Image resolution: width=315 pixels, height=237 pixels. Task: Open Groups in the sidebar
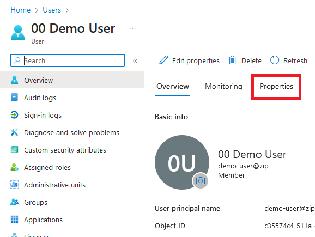tap(35, 203)
